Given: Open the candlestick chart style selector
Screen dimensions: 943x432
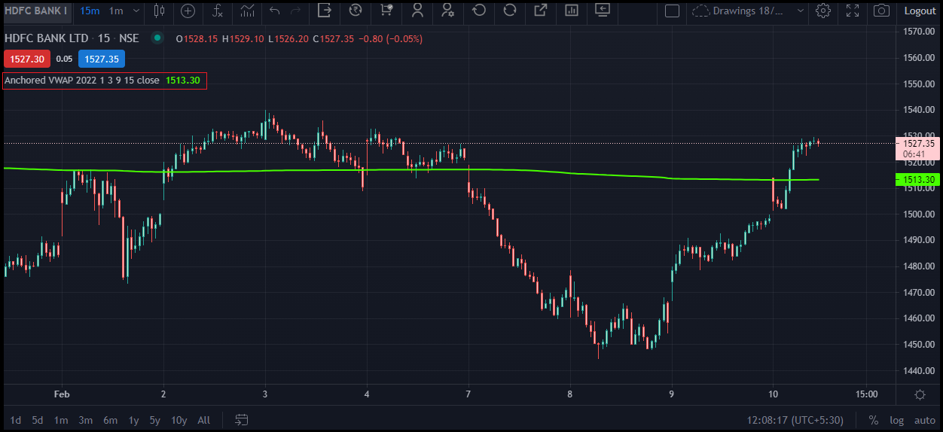Looking at the screenshot, I should pyautogui.click(x=159, y=11).
